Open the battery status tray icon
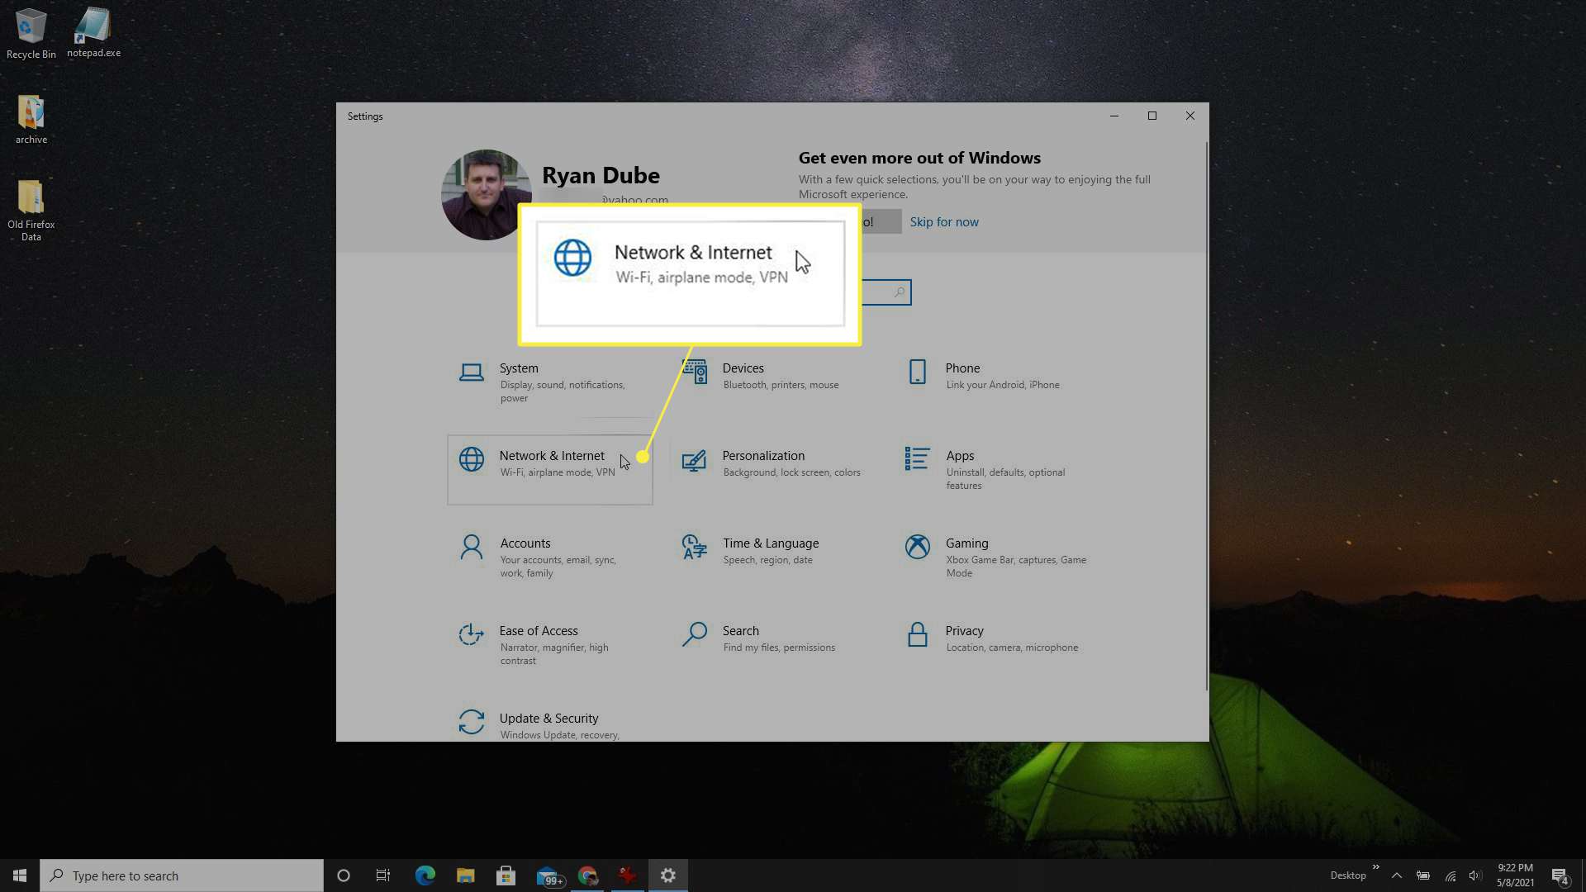 point(1423,875)
